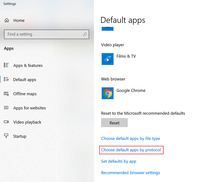Click the Home house icon
The image size is (217, 182).
click(7, 21)
